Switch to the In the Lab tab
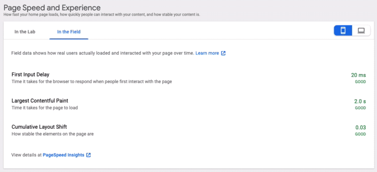Screen dimensions: 377x172 point(25,31)
